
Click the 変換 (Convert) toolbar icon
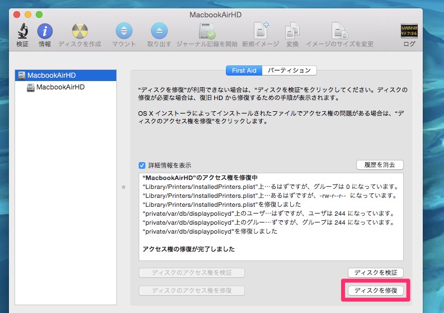(292, 31)
